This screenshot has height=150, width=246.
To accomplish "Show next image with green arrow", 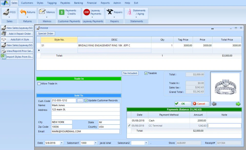I will pyautogui.click(x=238, y=104).
